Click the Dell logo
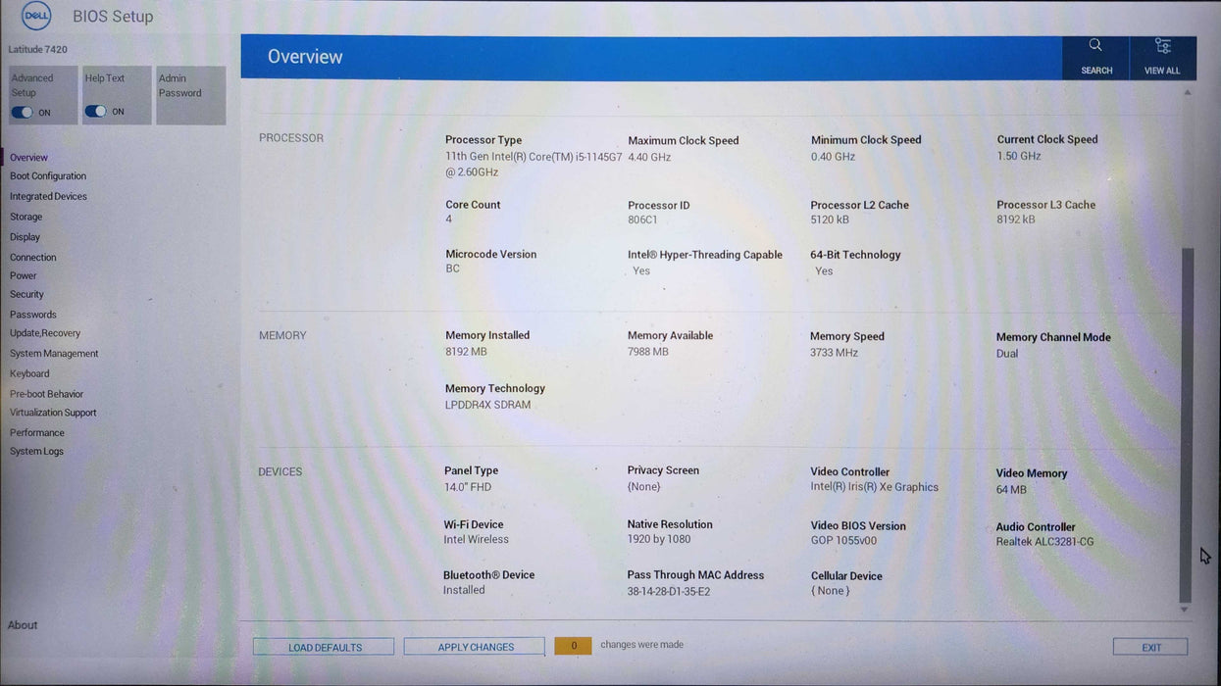This screenshot has width=1221, height=686. pyautogui.click(x=36, y=16)
